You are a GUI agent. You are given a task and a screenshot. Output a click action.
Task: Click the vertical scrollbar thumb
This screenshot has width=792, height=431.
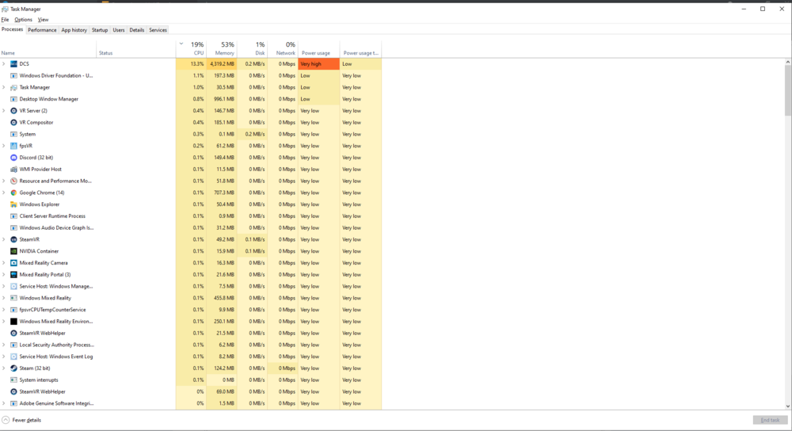tap(787, 90)
